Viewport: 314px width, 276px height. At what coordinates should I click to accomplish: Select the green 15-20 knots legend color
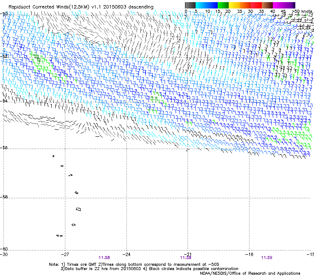[x=223, y=5]
